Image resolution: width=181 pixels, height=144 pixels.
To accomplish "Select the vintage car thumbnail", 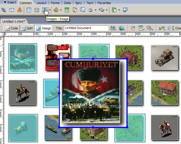I will pos(165,58).
